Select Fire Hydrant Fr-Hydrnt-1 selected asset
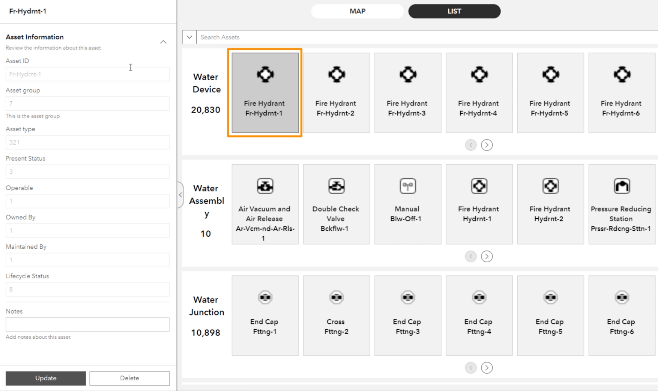Viewport: 658px width, 391px height. pyautogui.click(x=264, y=92)
